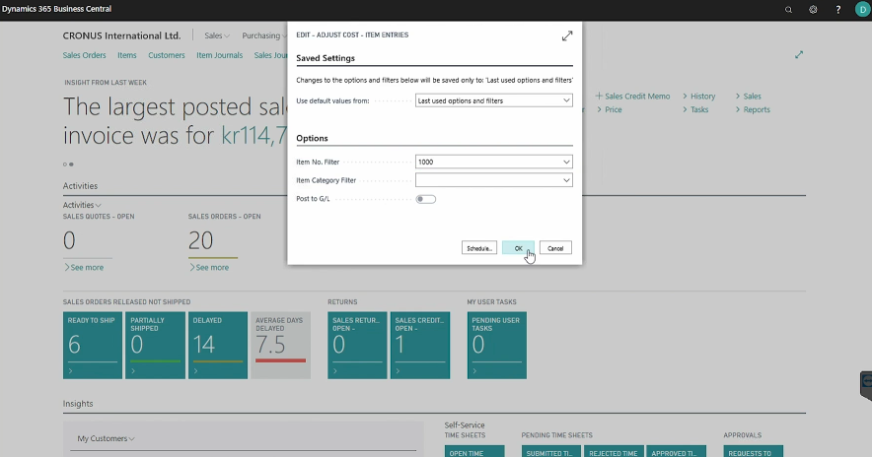
Task: Open the search magnifier in top bar
Action: click(x=788, y=10)
